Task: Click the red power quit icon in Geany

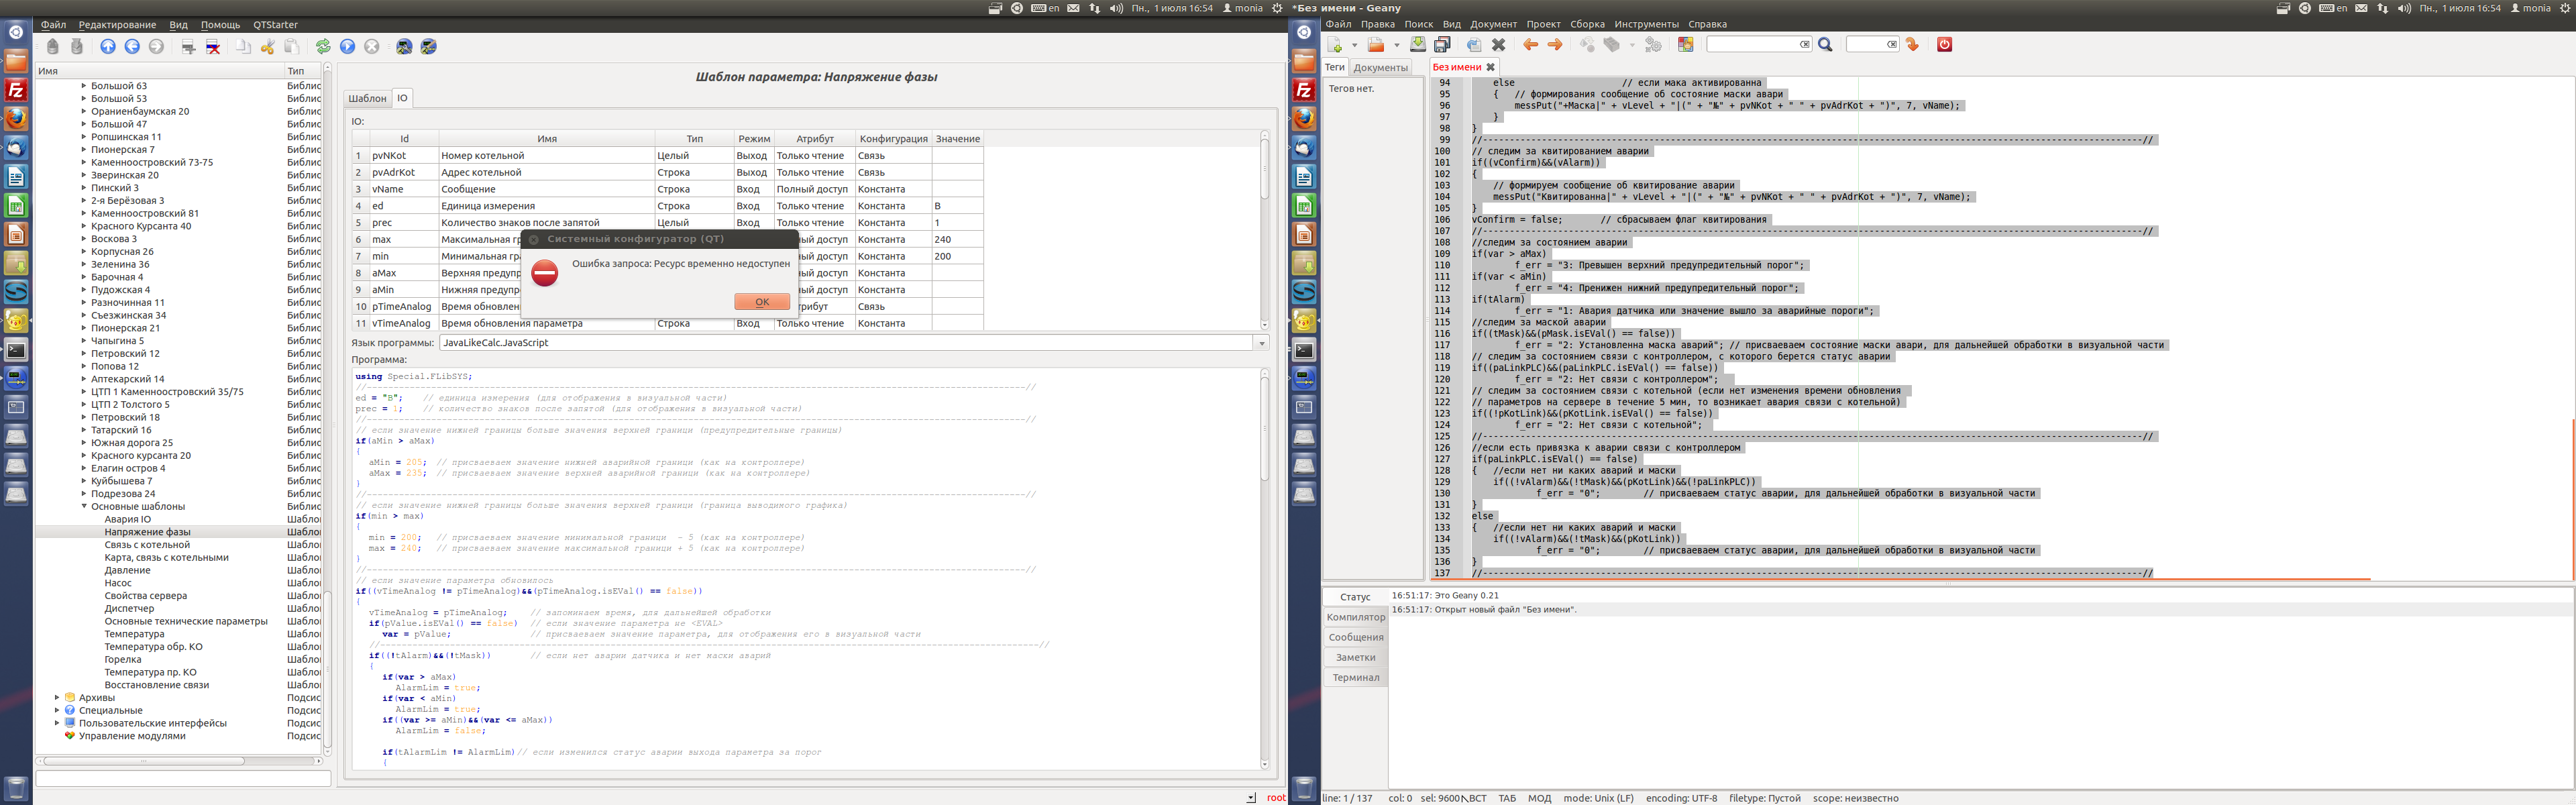Action: (1944, 45)
